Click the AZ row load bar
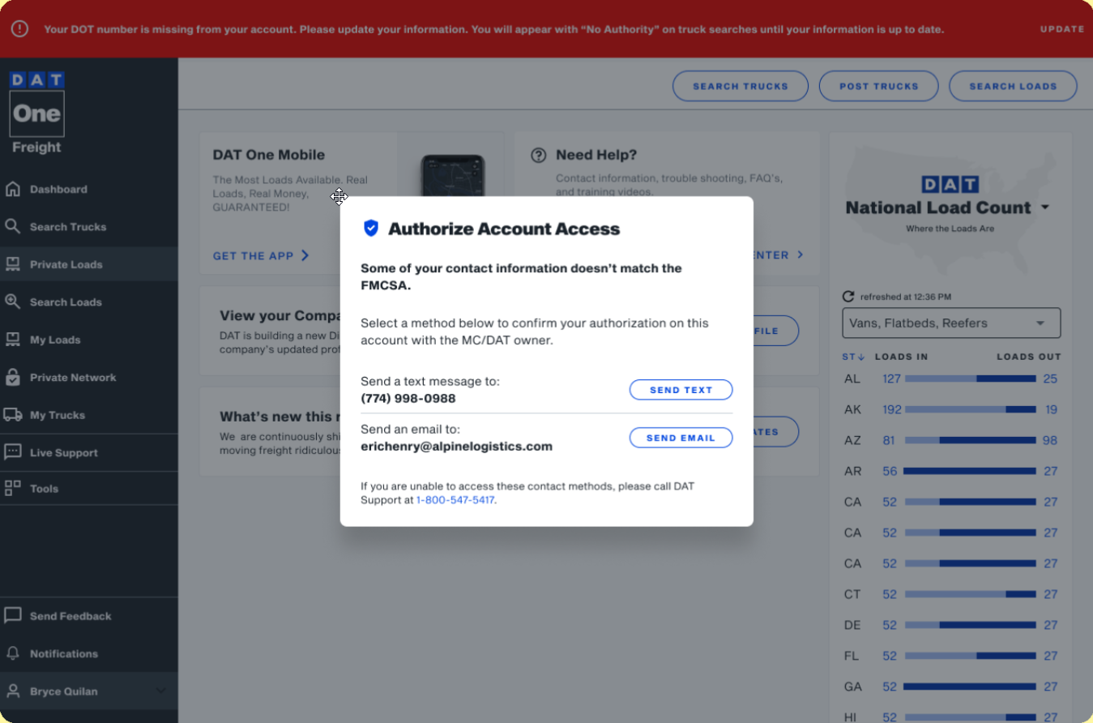This screenshot has height=723, width=1093. (970, 440)
